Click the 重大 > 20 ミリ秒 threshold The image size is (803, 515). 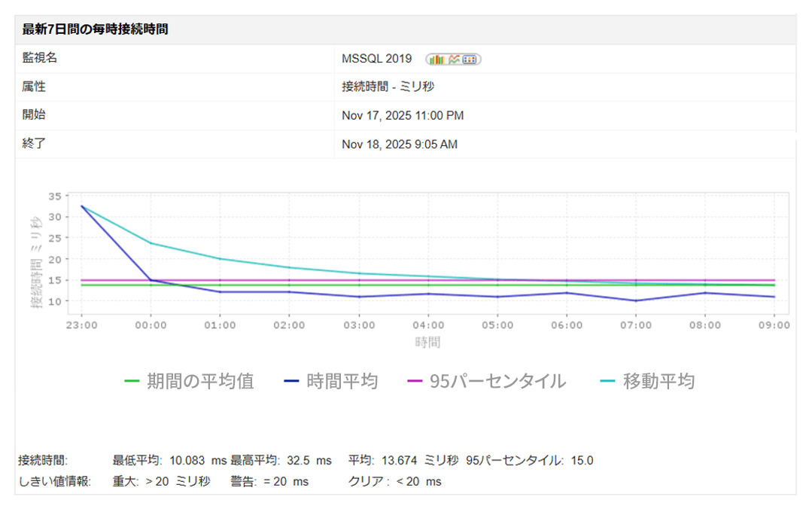point(161,481)
